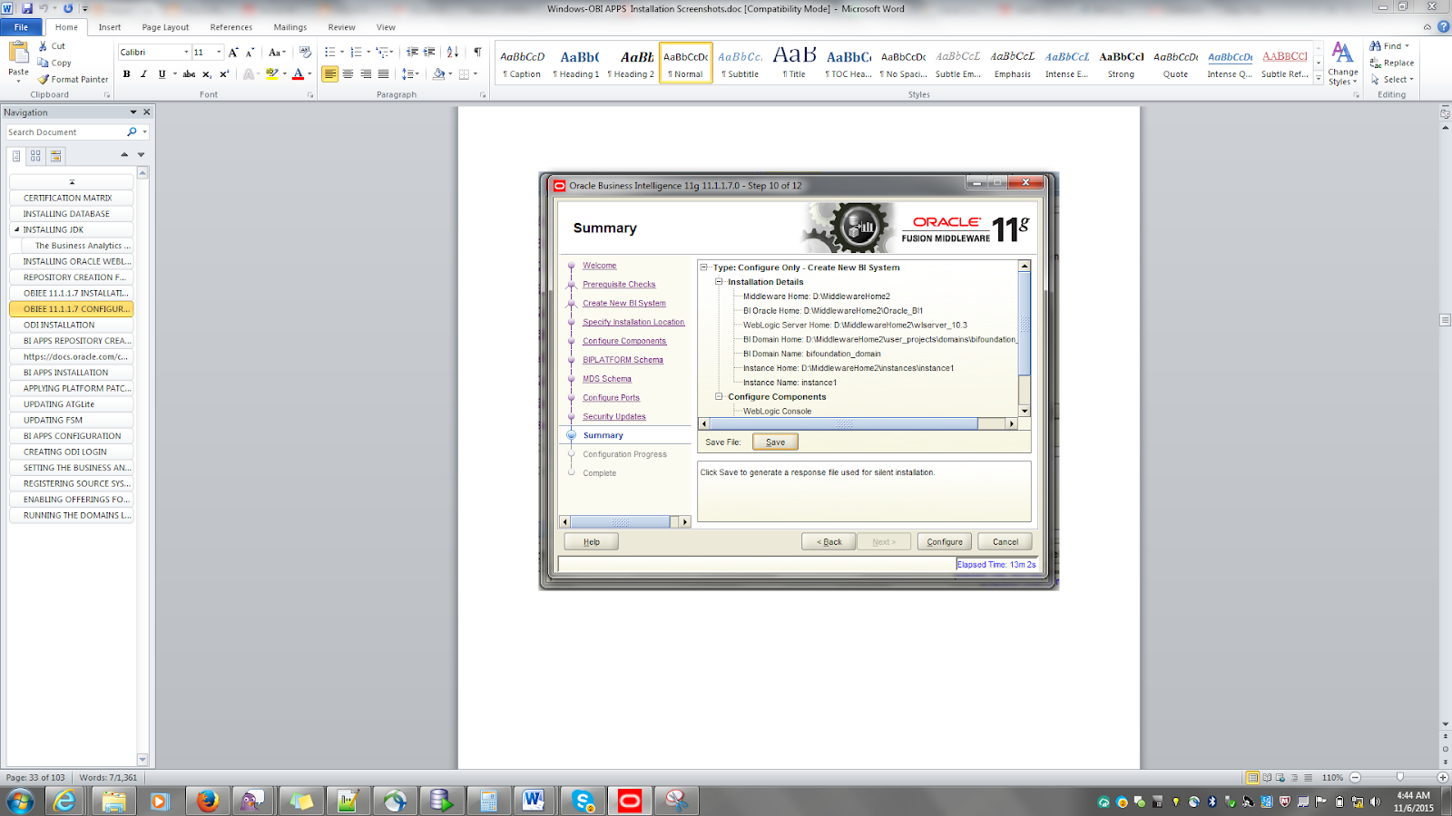
Task: Toggle bold formatting
Action: (x=127, y=74)
